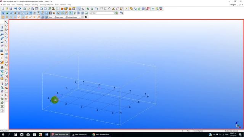The height and width of the screenshot is (137, 244).
Task: Open the Analysis menu
Action: [x=27, y=5]
